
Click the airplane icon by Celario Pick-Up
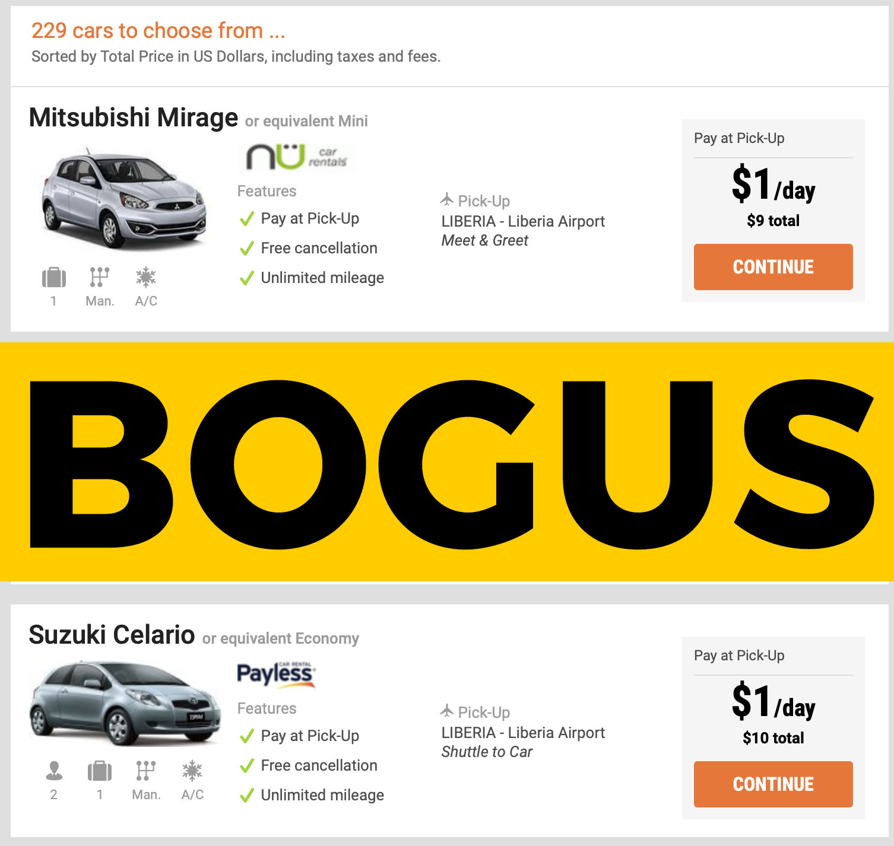[x=447, y=711]
